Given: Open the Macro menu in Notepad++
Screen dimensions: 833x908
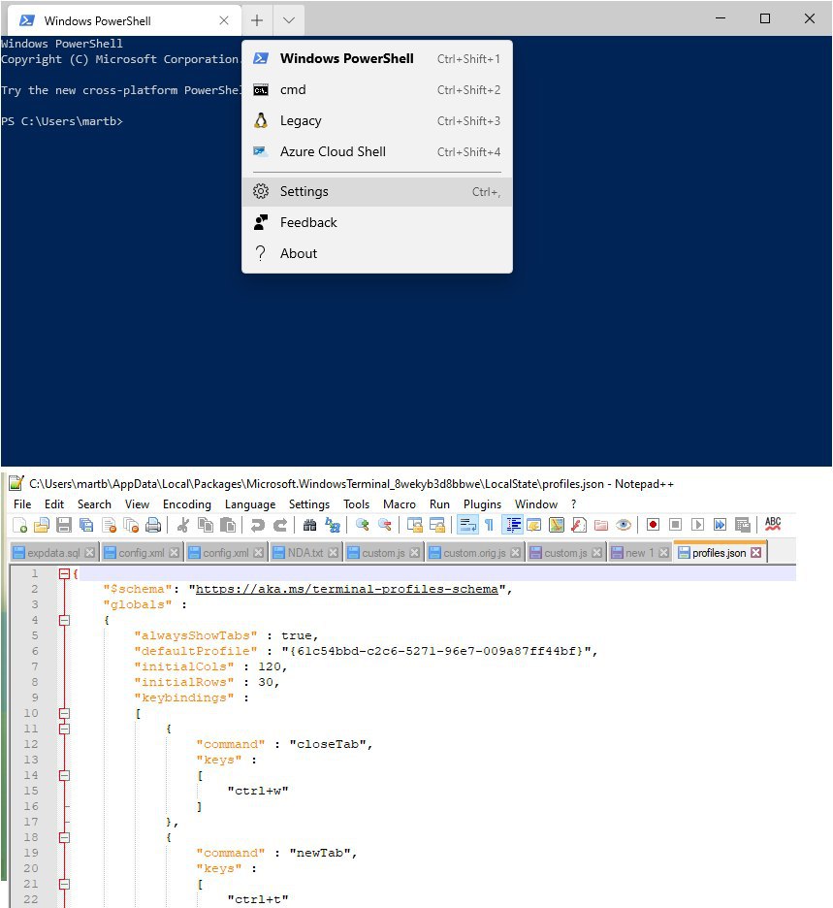Looking at the screenshot, I should coord(400,504).
